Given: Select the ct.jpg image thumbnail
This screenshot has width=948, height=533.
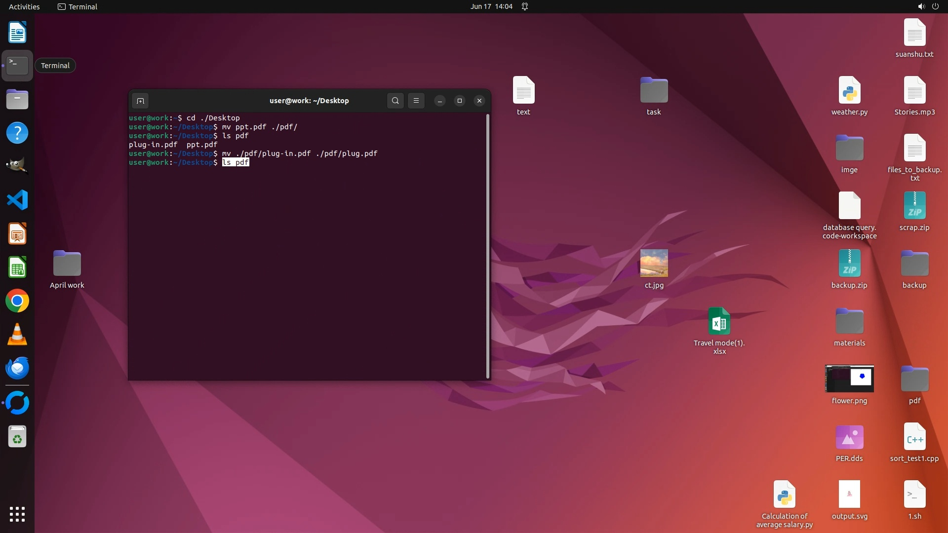Looking at the screenshot, I should pyautogui.click(x=654, y=263).
